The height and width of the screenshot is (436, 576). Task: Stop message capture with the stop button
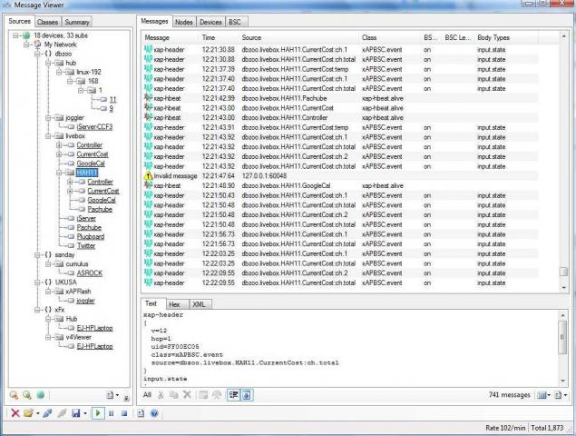(124, 413)
